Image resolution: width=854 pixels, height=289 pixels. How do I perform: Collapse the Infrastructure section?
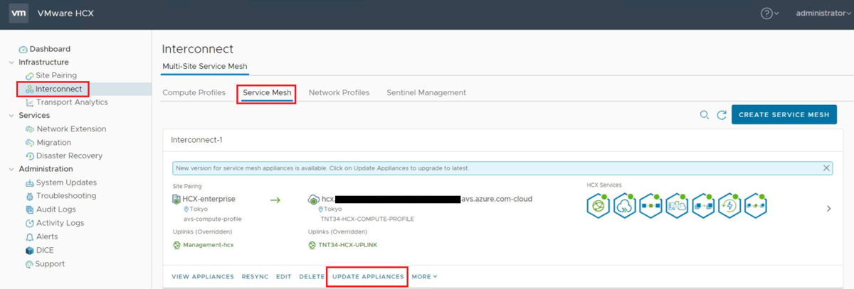pyautogui.click(x=11, y=62)
